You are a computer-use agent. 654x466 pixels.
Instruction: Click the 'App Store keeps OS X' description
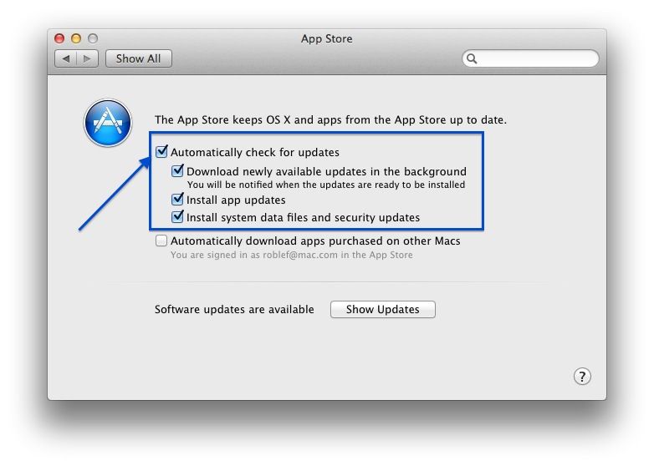point(330,120)
